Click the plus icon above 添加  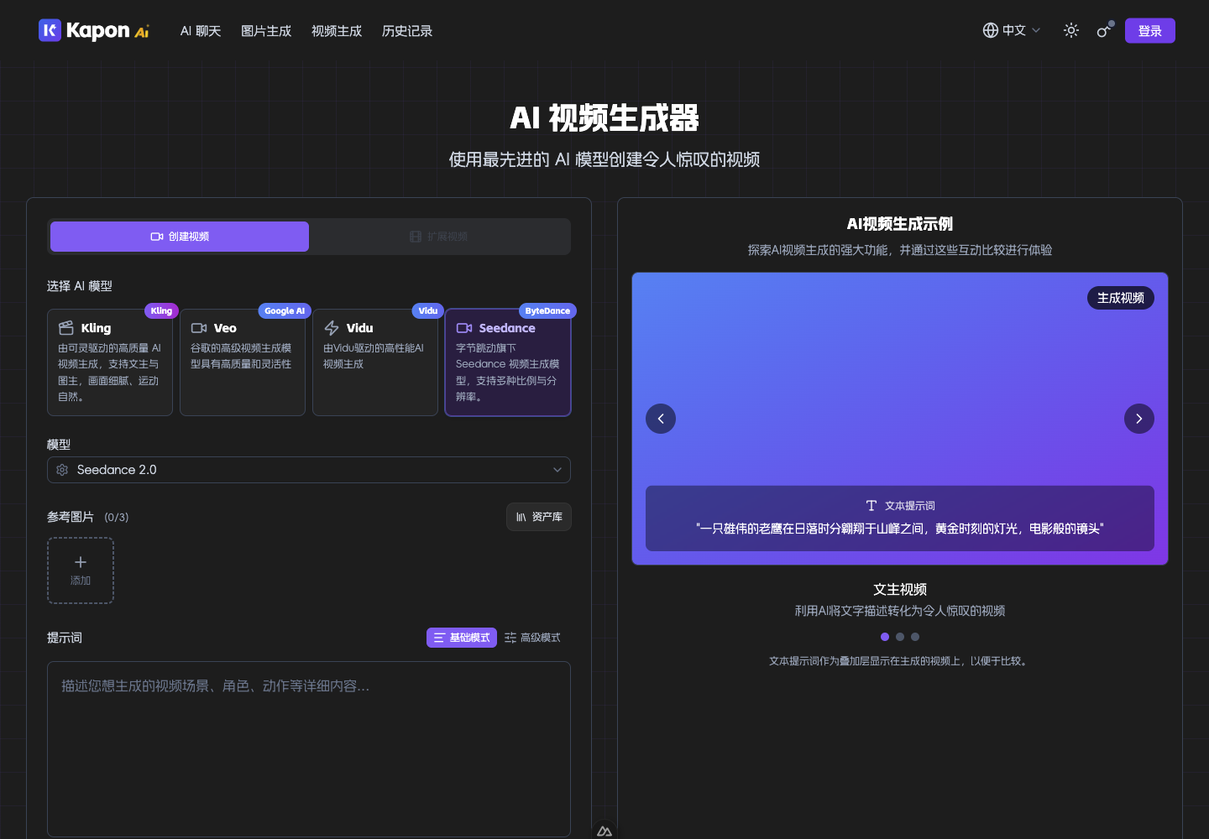pyautogui.click(x=81, y=562)
